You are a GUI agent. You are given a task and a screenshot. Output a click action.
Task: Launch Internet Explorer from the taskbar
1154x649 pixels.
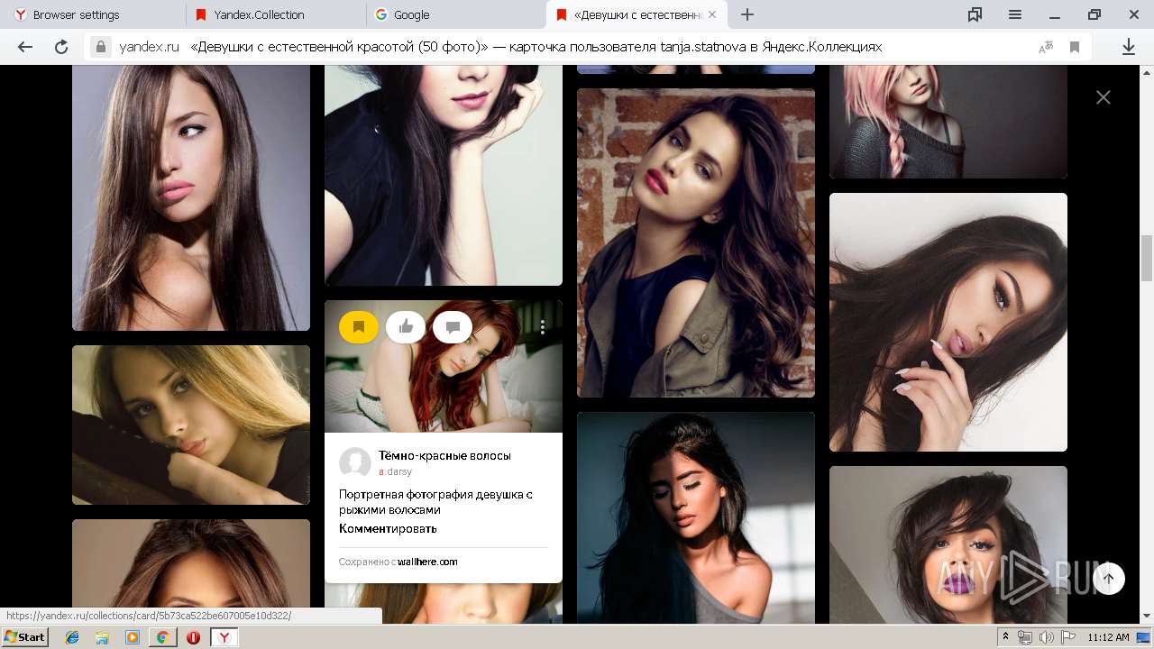pyautogui.click(x=72, y=637)
